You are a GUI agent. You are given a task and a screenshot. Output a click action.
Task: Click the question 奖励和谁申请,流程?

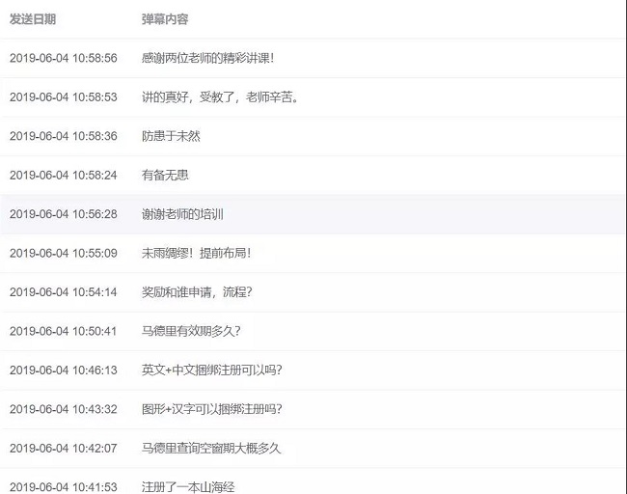[x=197, y=292]
